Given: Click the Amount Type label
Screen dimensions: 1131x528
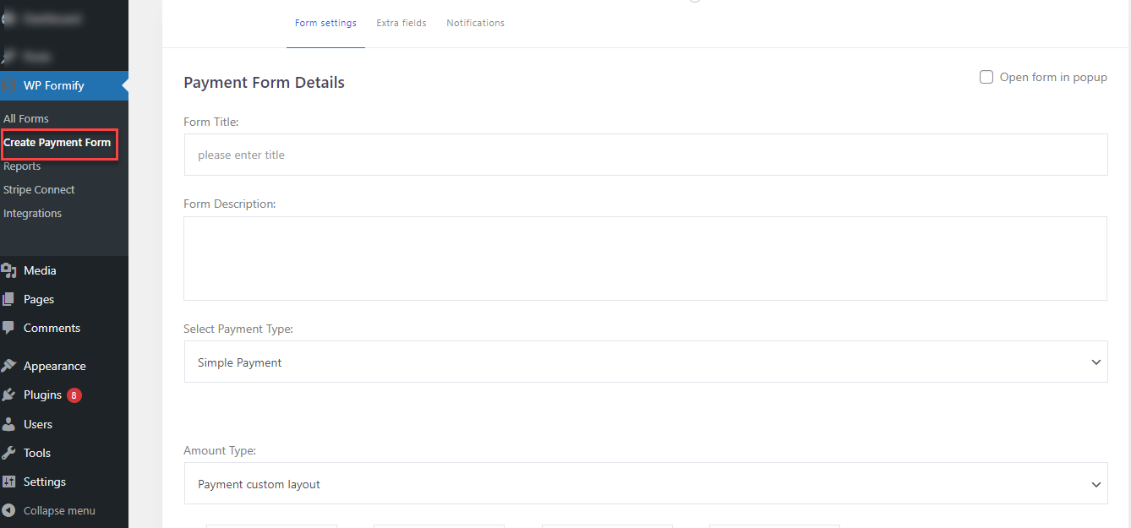Looking at the screenshot, I should 220,451.
